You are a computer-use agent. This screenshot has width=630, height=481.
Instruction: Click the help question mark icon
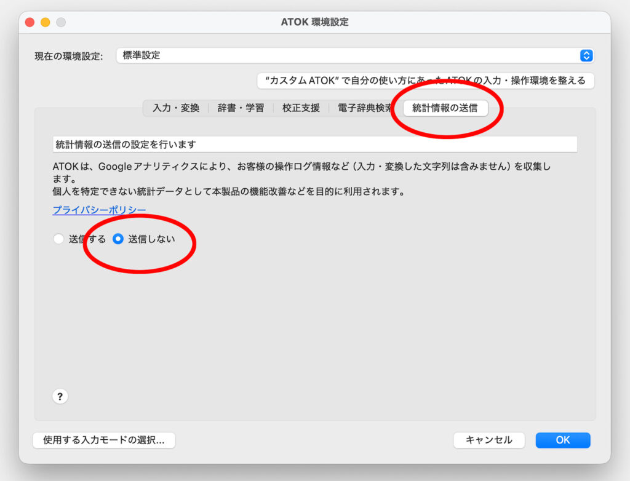60,396
